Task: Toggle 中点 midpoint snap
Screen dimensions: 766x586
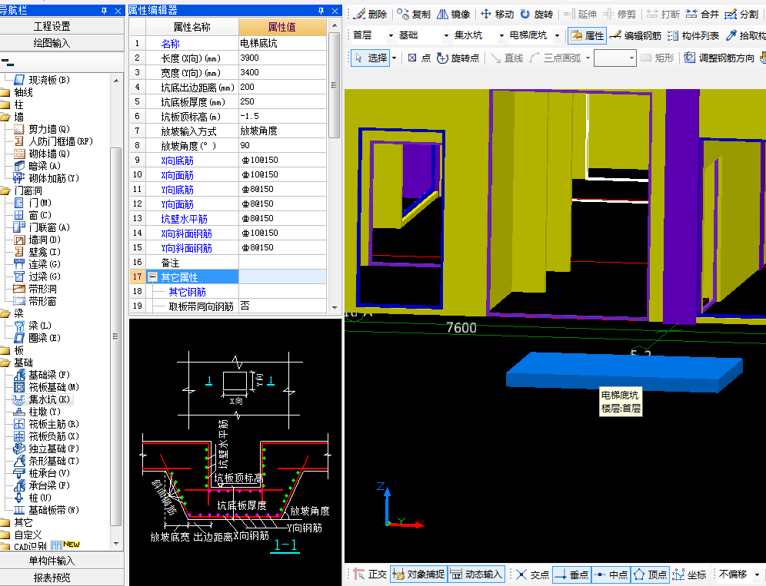Action: point(611,574)
